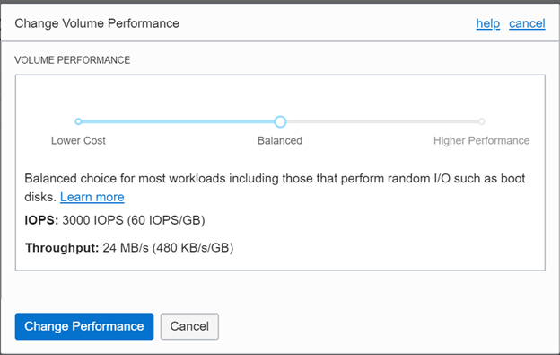560x355 pixels.
Task: Click the 3000 IOPS value text
Action: pos(134,220)
